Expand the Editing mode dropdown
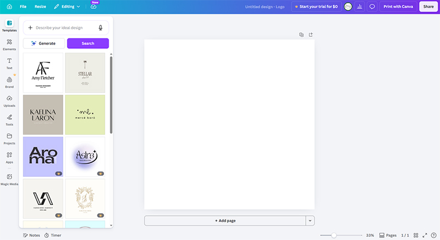Image resolution: width=440 pixels, height=240 pixels. coord(67,7)
